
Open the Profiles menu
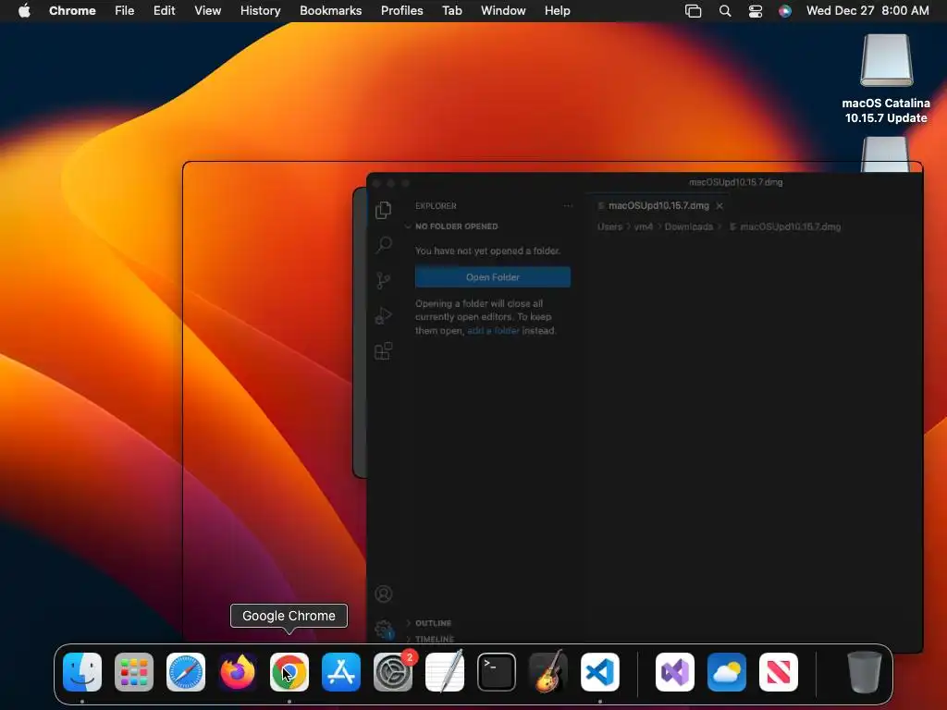[x=401, y=11]
